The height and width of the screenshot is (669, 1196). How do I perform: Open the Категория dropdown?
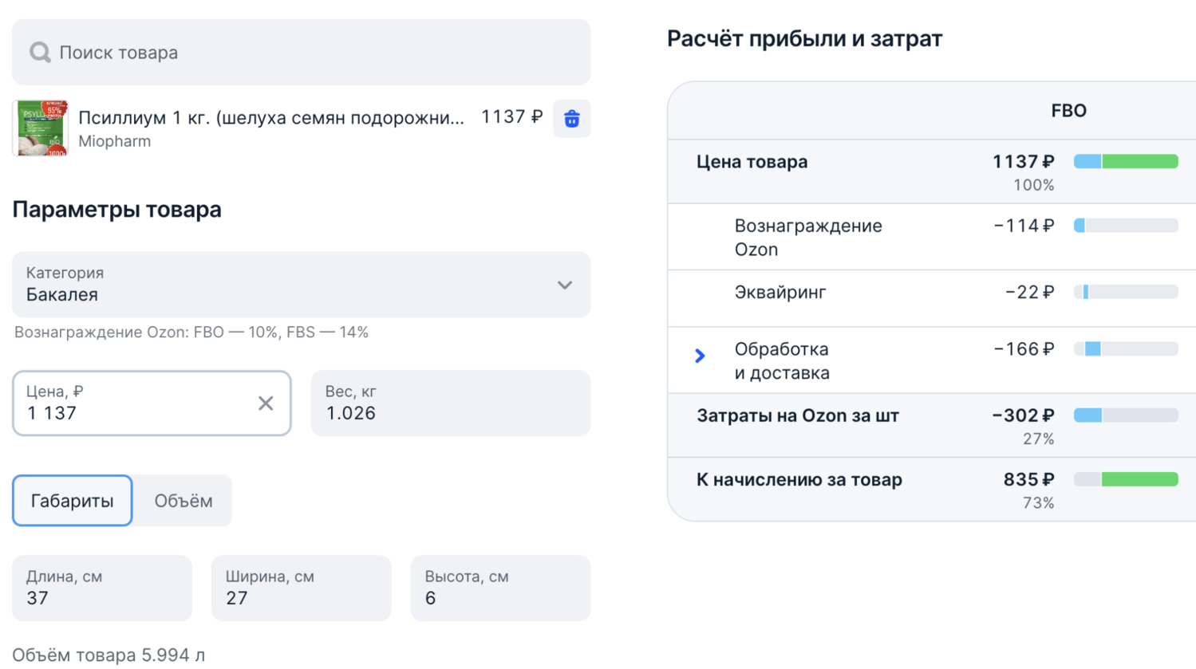[301, 285]
